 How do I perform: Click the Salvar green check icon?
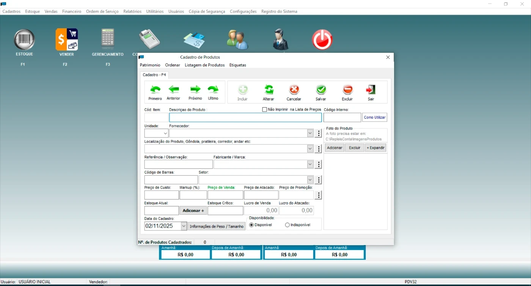321,90
